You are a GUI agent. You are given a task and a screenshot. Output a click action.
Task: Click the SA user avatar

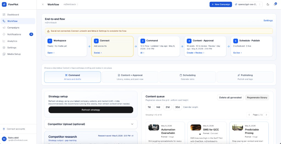click(x=4, y=139)
